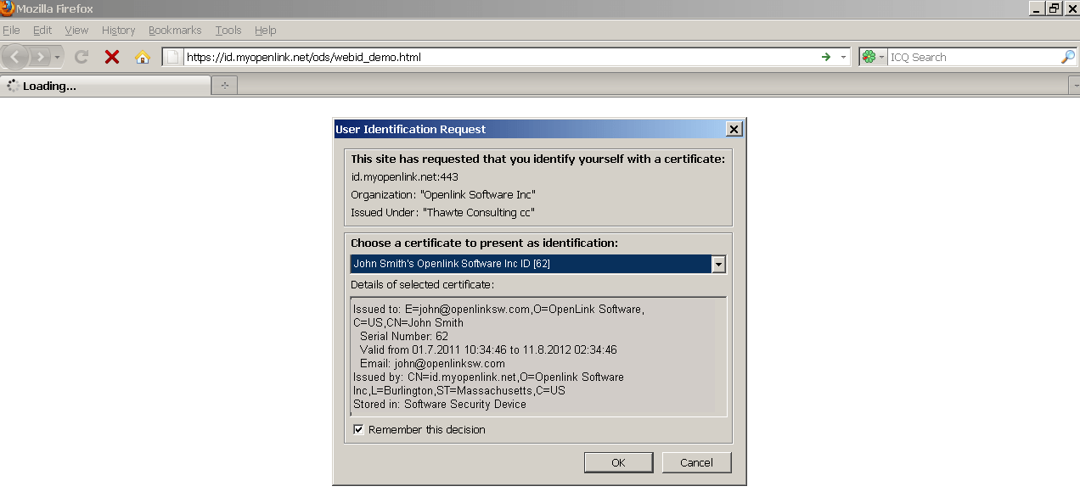The image size is (1080, 503).
Task: Click the Valid from date line
Action: (x=488, y=350)
